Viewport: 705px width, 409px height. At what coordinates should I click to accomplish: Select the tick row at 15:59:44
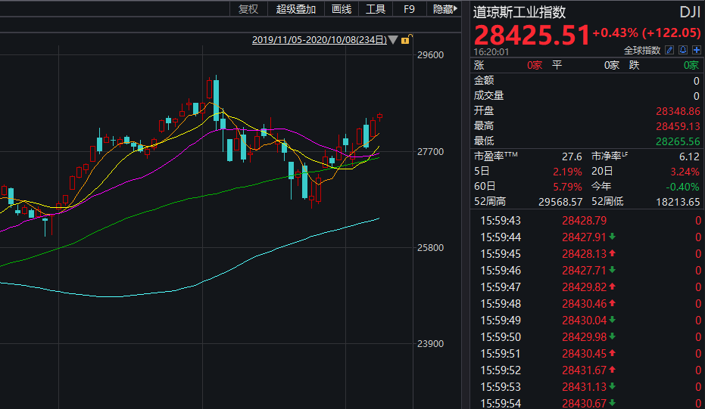587,237
